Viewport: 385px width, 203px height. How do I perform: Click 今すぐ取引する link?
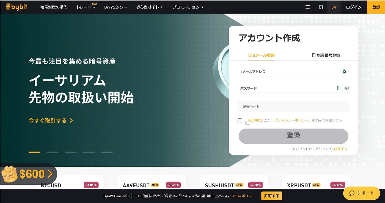coord(51,120)
